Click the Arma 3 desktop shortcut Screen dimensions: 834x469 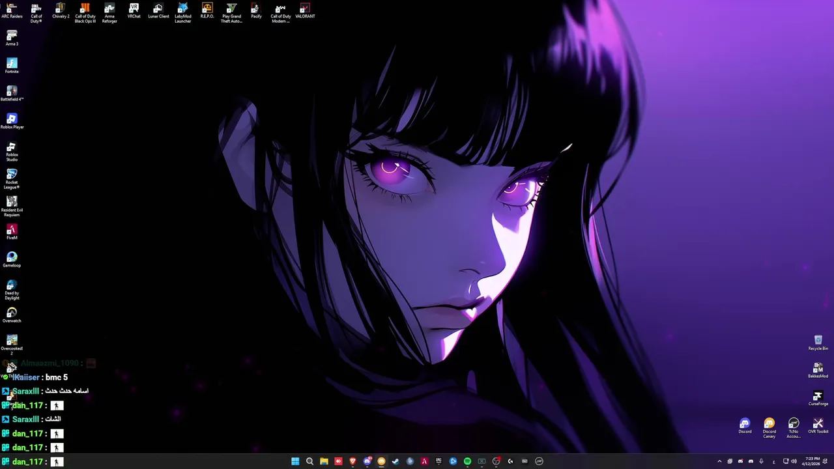[12, 38]
